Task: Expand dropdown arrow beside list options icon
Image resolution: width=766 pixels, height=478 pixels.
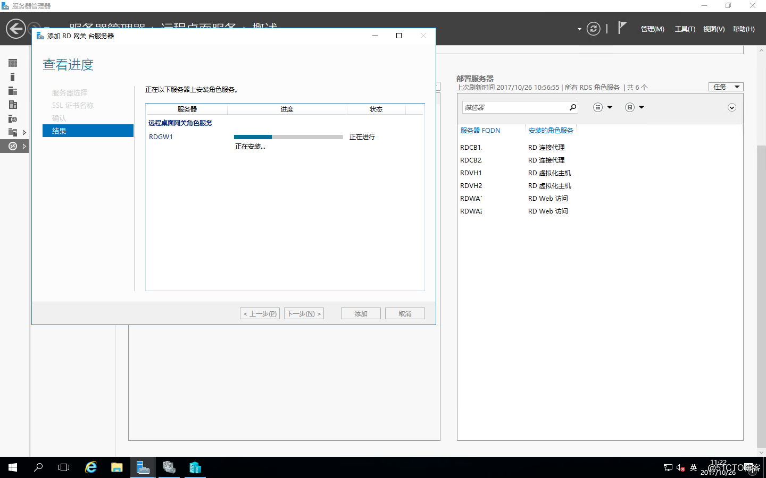Action: [610, 107]
